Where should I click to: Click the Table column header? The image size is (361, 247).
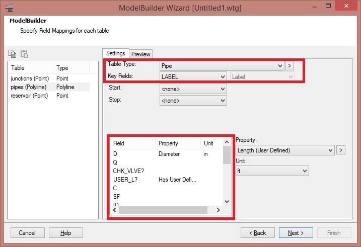click(x=31, y=68)
